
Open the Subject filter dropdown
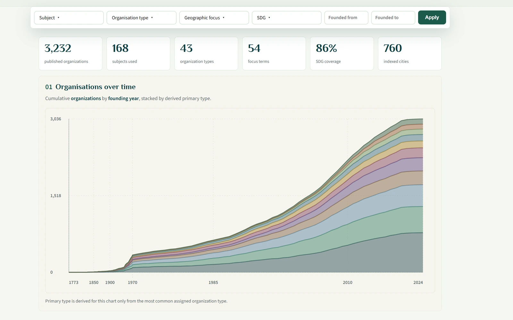[69, 18]
